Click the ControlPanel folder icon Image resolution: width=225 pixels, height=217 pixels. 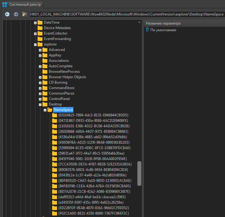(45, 99)
